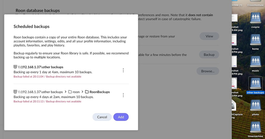Click the roon folder name in path
This screenshot has height=139, width=265.
pos(76,92)
